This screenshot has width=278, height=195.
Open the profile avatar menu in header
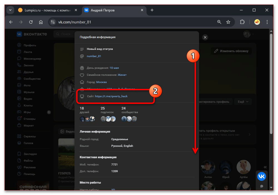click(x=248, y=34)
